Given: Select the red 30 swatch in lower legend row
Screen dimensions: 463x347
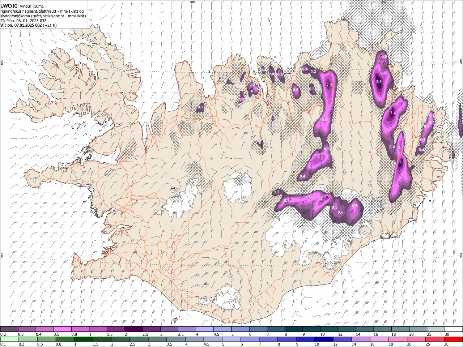Looking at the screenshot, I should coord(453,339).
